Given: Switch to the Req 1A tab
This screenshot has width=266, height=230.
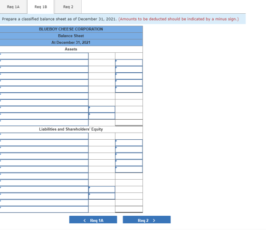Looking at the screenshot, I should [13, 7].
